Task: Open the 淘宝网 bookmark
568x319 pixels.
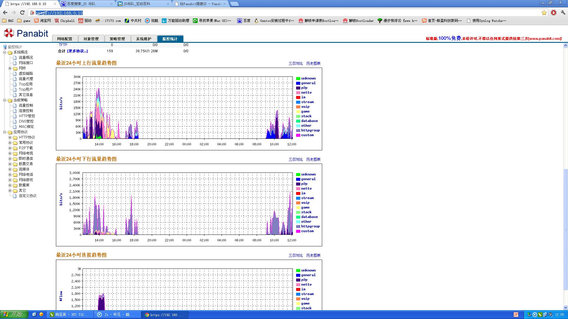Action: [x=43, y=21]
